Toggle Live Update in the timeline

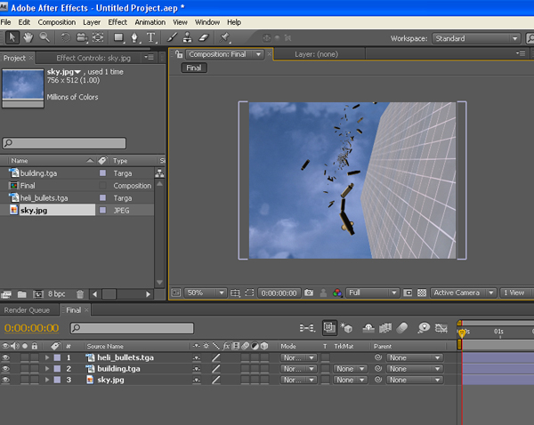tap(329, 328)
